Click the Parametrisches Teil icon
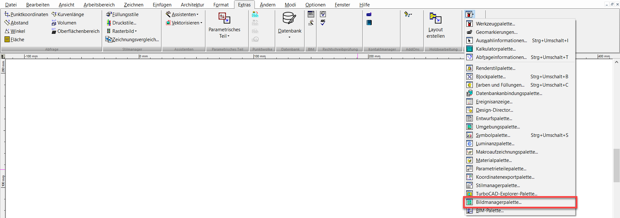The height and width of the screenshot is (218, 620). 224,18
